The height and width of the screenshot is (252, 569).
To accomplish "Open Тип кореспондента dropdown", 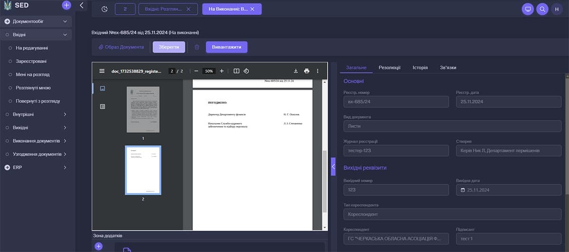I will (452, 214).
